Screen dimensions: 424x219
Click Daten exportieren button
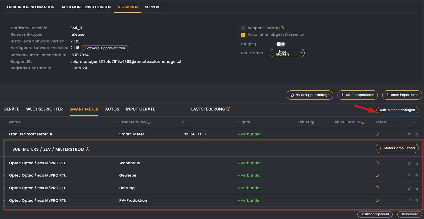[x=358, y=95]
